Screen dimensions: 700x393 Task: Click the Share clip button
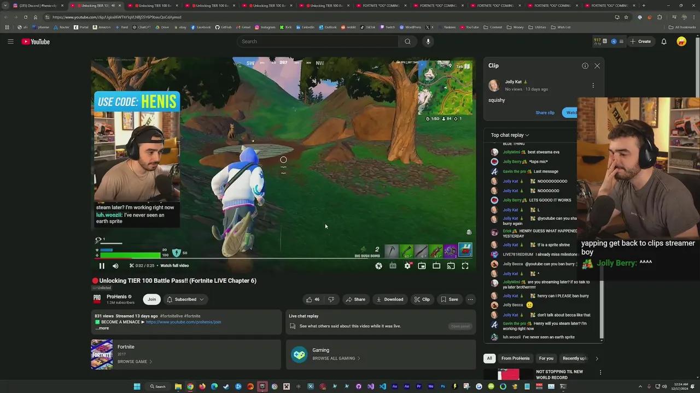pyautogui.click(x=545, y=112)
